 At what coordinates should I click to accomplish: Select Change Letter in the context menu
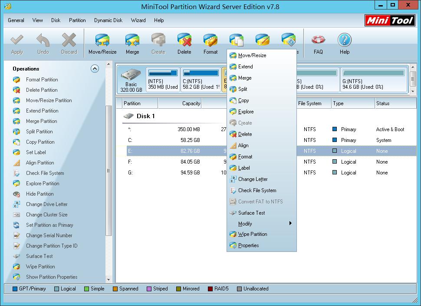pos(262,179)
